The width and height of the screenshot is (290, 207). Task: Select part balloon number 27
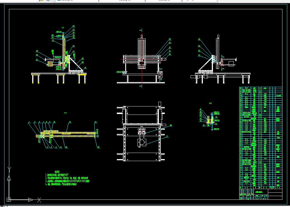(37, 59)
